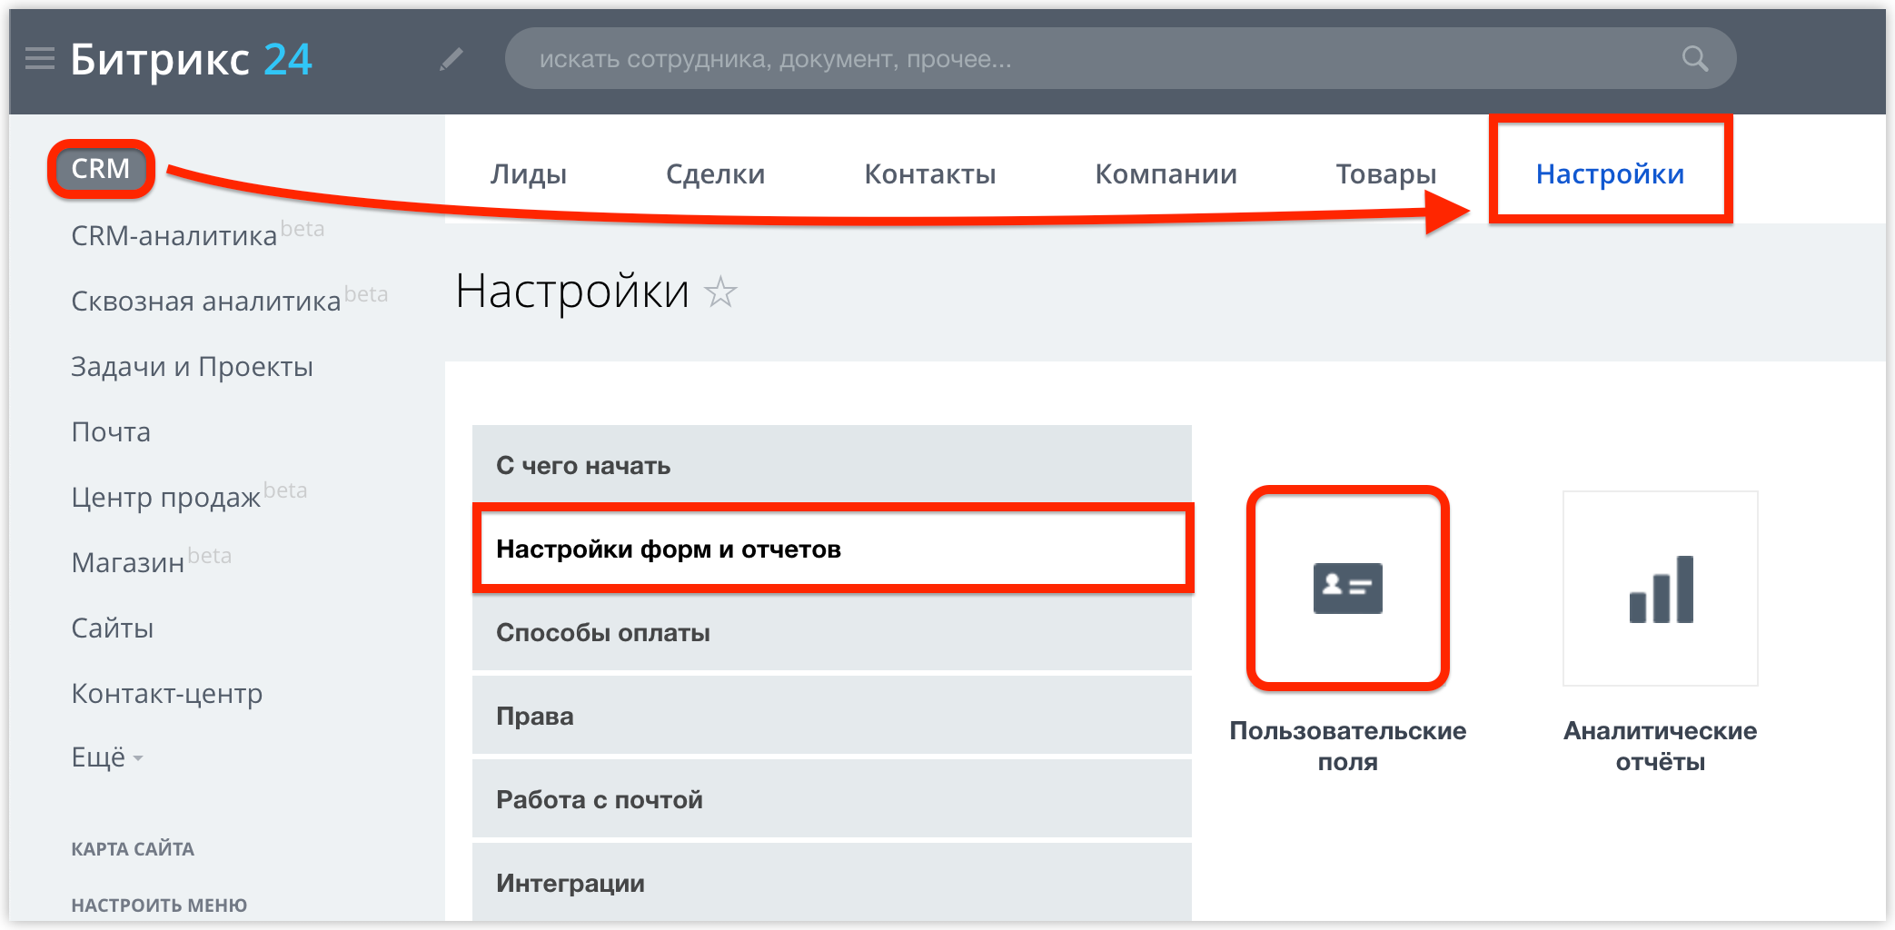Toggle the hamburger menu icon

coord(39,59)
